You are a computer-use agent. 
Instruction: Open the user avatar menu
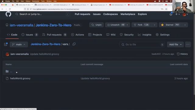(x=185, y=14)
